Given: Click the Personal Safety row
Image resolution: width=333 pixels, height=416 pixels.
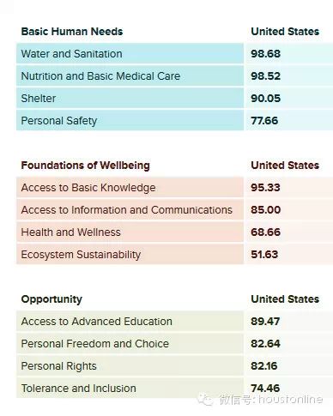Looking at the screenshot, I should click(174, 121).
